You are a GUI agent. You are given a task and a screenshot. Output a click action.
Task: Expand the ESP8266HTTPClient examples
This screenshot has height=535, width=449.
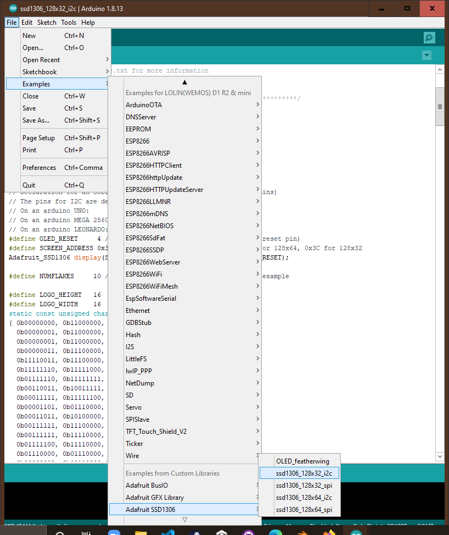coord(185,166)
